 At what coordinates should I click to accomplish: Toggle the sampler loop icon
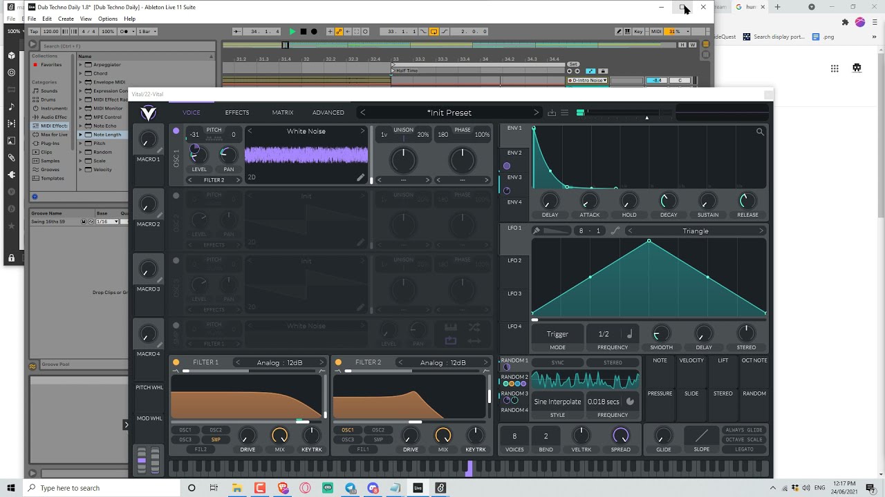(x=451, y=340)
